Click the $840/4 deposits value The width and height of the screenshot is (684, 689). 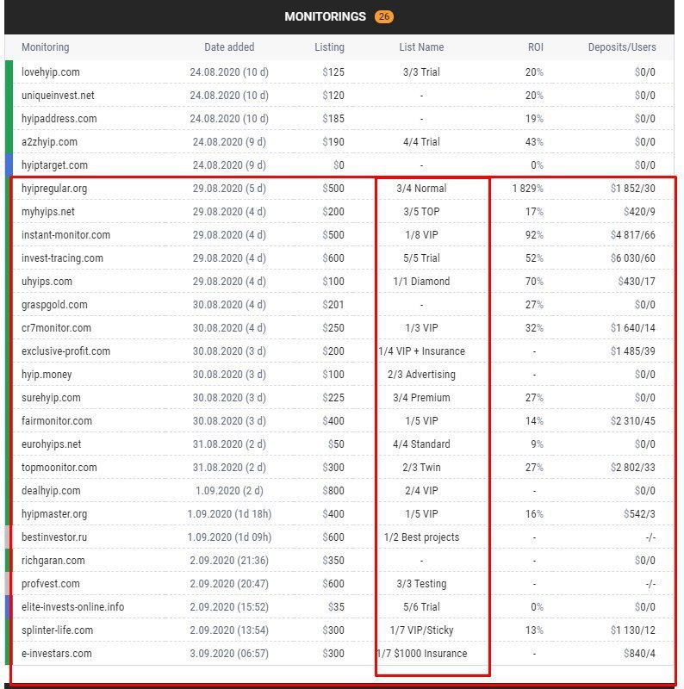point(639,654)
